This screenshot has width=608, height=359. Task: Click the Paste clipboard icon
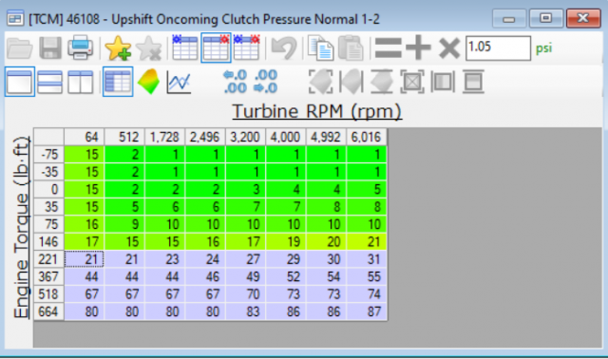(x=351, y=48)
